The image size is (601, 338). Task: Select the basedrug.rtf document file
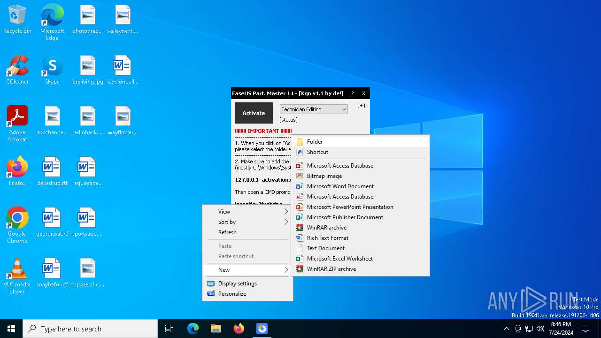tap(52, 172)
